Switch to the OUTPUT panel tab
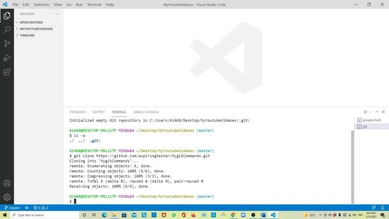The width and height of the screenshot is (389, 219). 98,112
